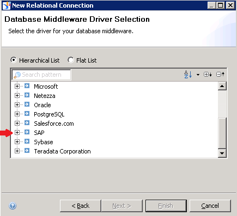
Task: Expand the Teradata Corporation tree node
Action: click(x=17, y=151)
